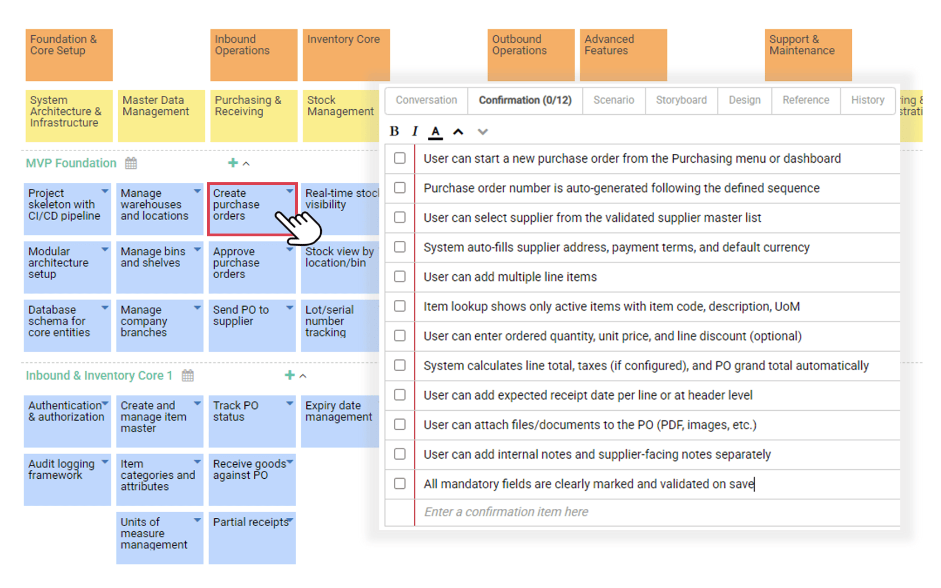Click the calendar icon beside Inbound & Inventory Core 1
941x588 pixels.
(x=187, y=376)
